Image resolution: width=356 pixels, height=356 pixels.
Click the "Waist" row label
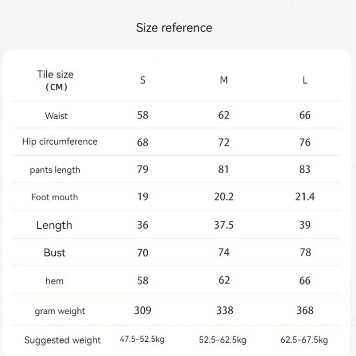pyautogui.click(x=56, y=116)
